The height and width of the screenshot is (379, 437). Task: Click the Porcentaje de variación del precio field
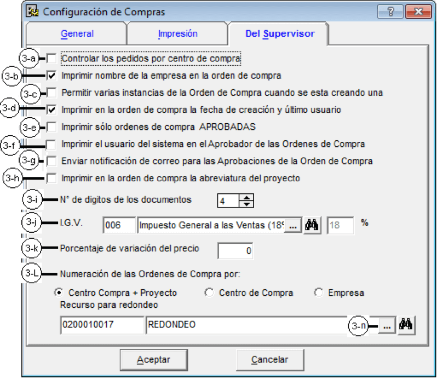point(235,251)
